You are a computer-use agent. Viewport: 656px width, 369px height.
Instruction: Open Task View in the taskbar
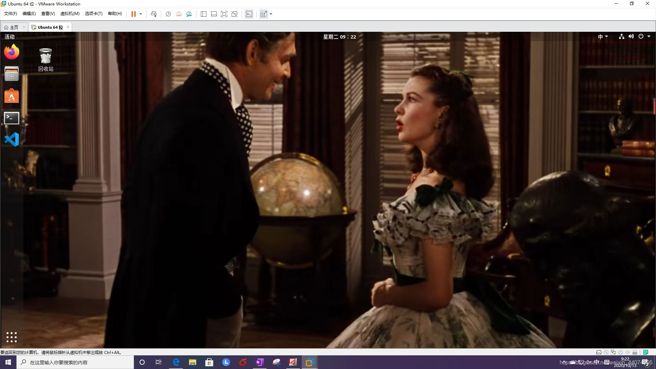[x=159, y=362]
